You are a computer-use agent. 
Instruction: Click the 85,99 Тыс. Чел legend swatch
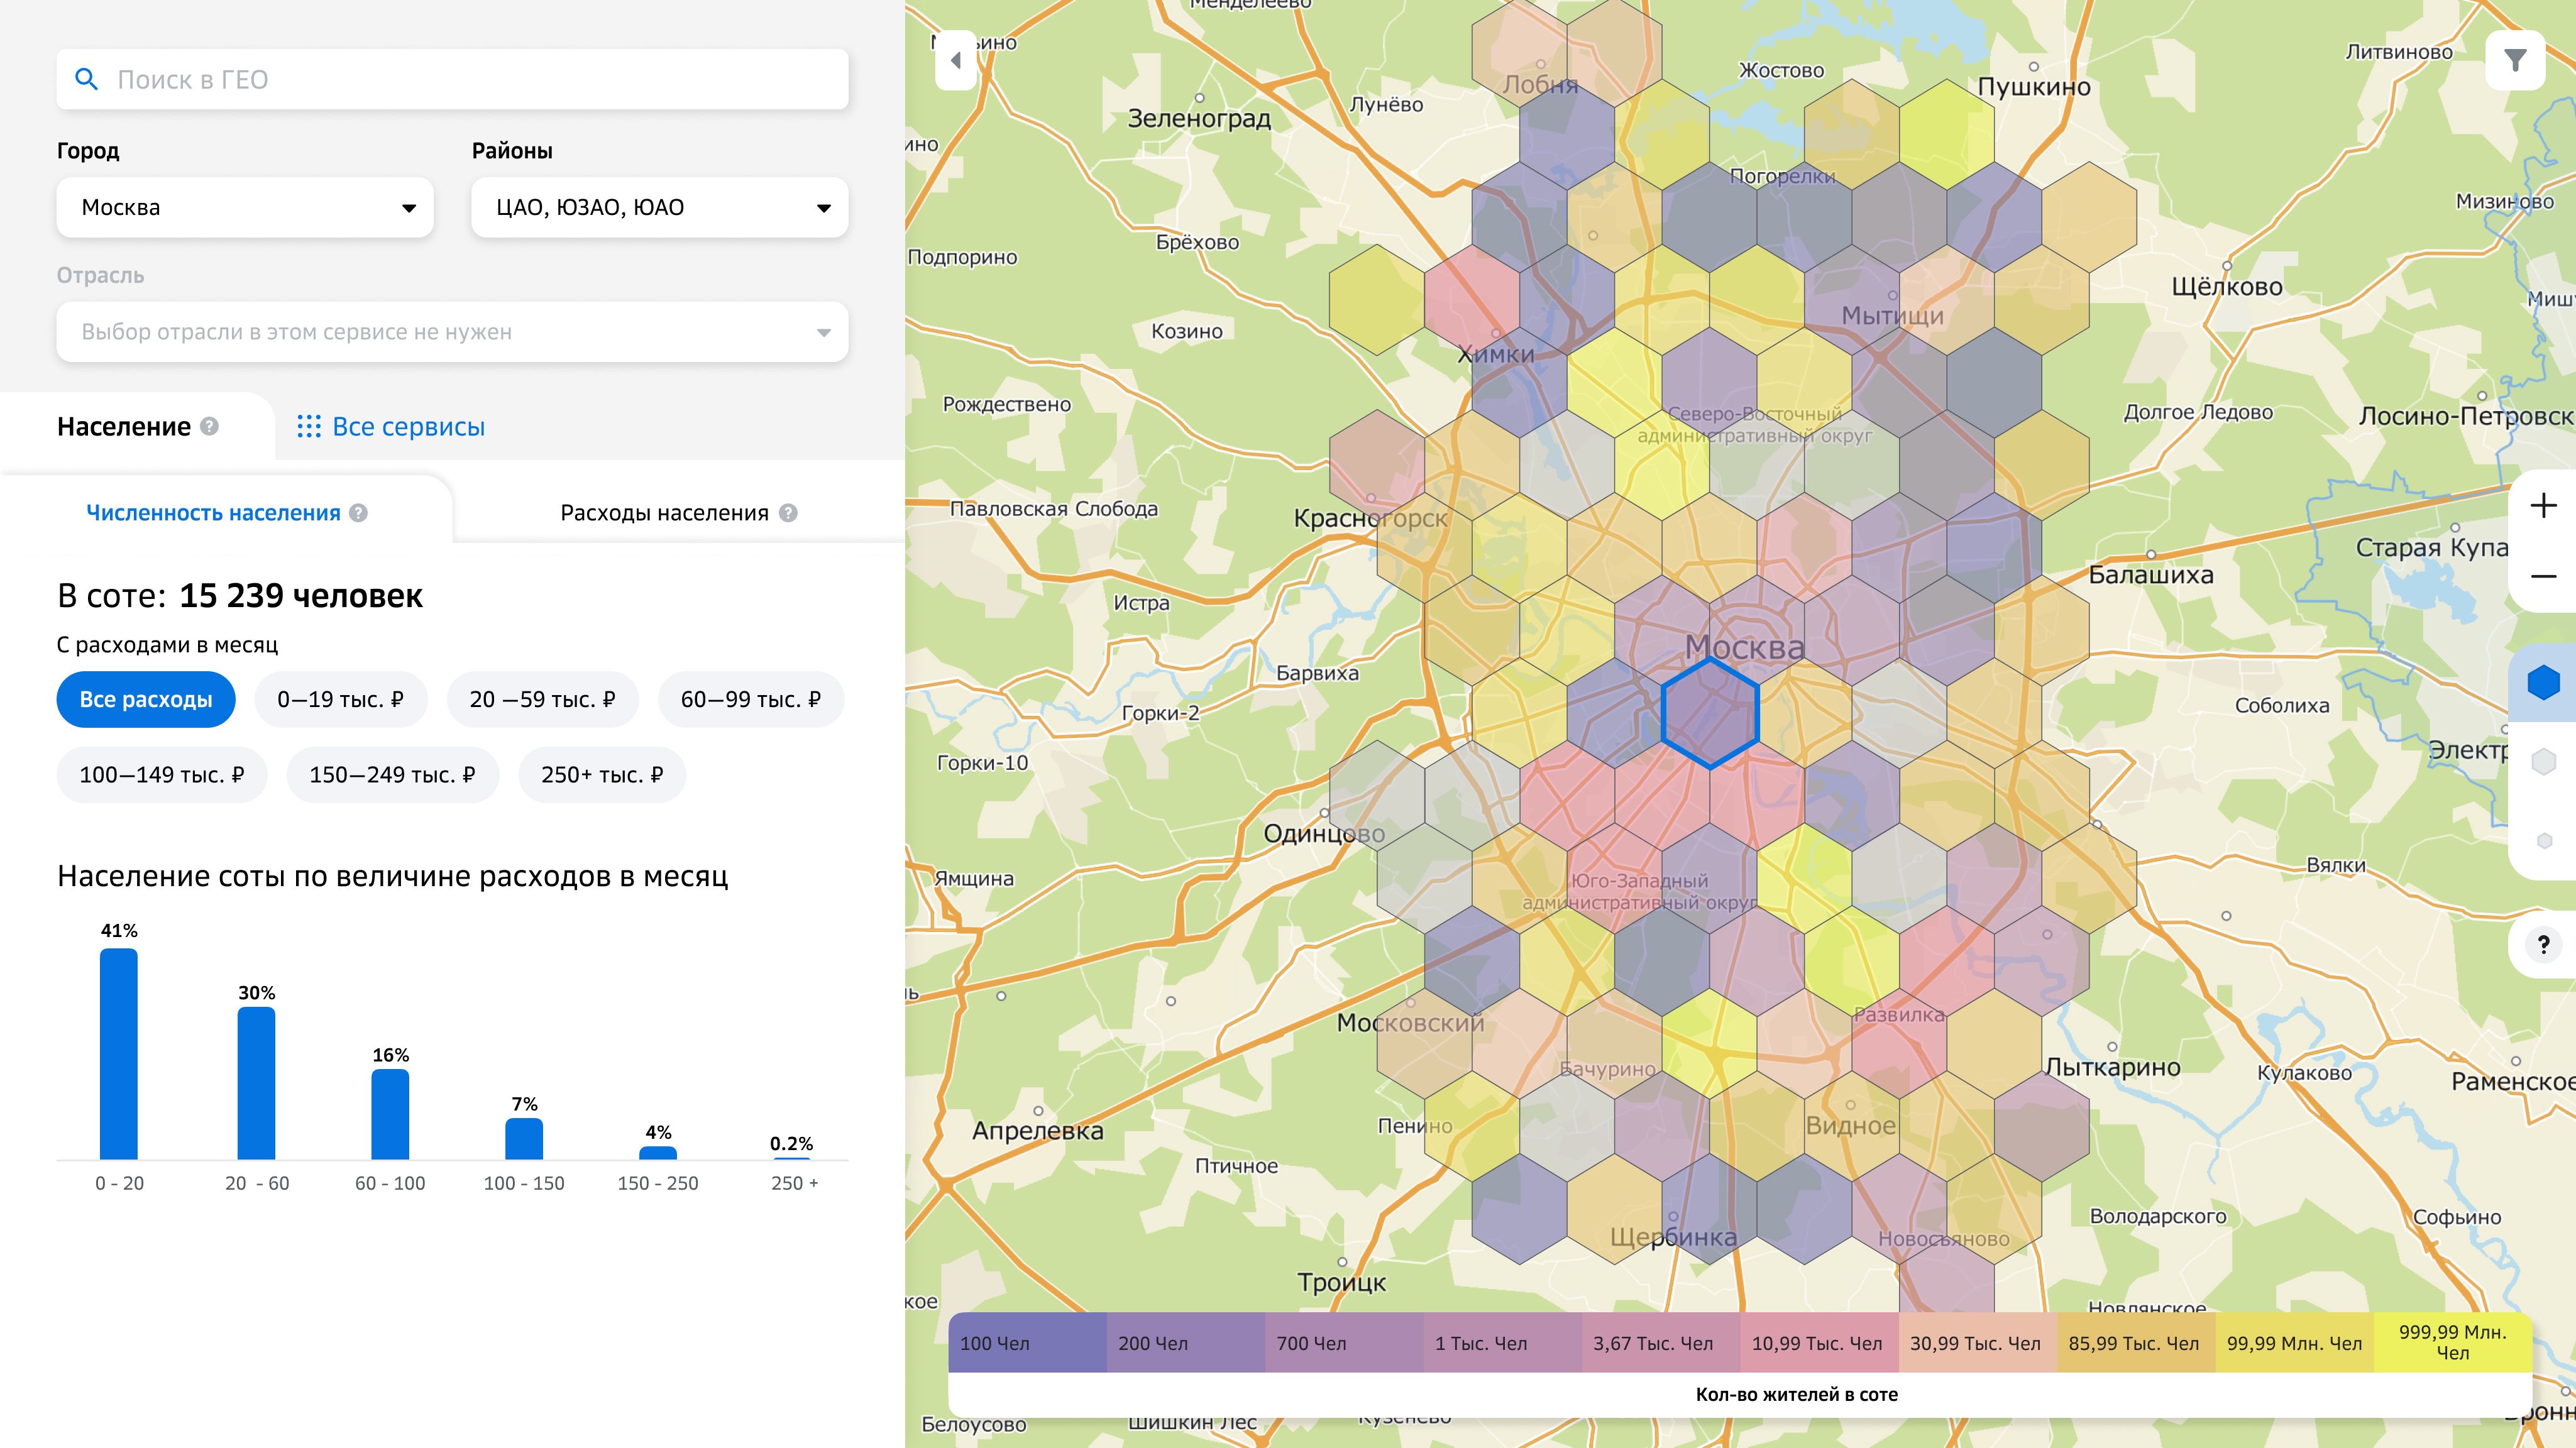2136,1343
